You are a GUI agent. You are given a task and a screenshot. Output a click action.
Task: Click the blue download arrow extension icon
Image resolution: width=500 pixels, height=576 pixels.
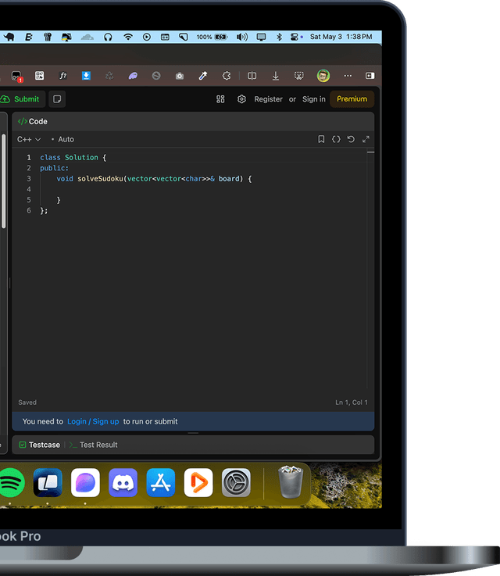(86, 76)
